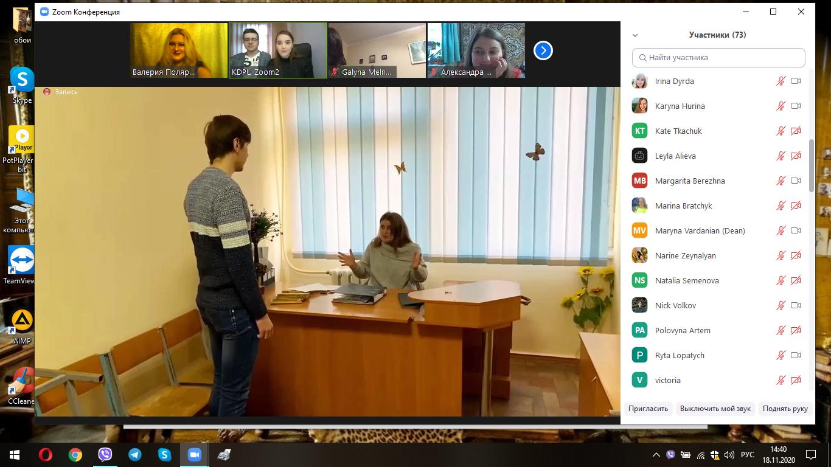This screenshot has height=467, width=831.
Task: Click the muted mic icon for Maryna Vardanian (Dean)
Action: [x=781, y=230]
